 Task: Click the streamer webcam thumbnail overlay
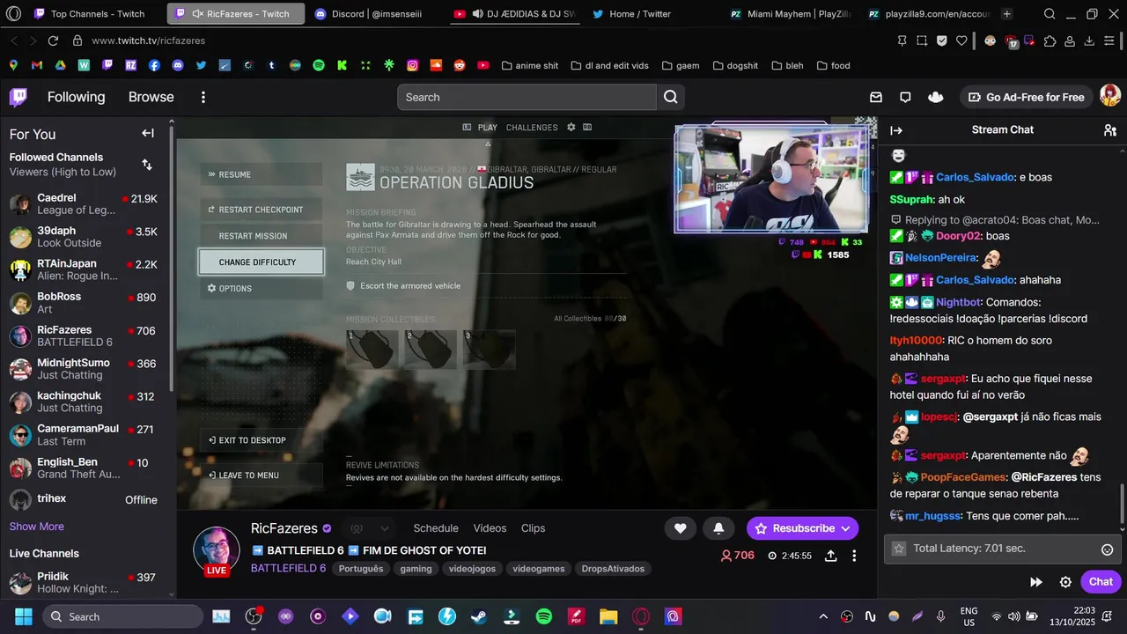[x=771, y=179]
